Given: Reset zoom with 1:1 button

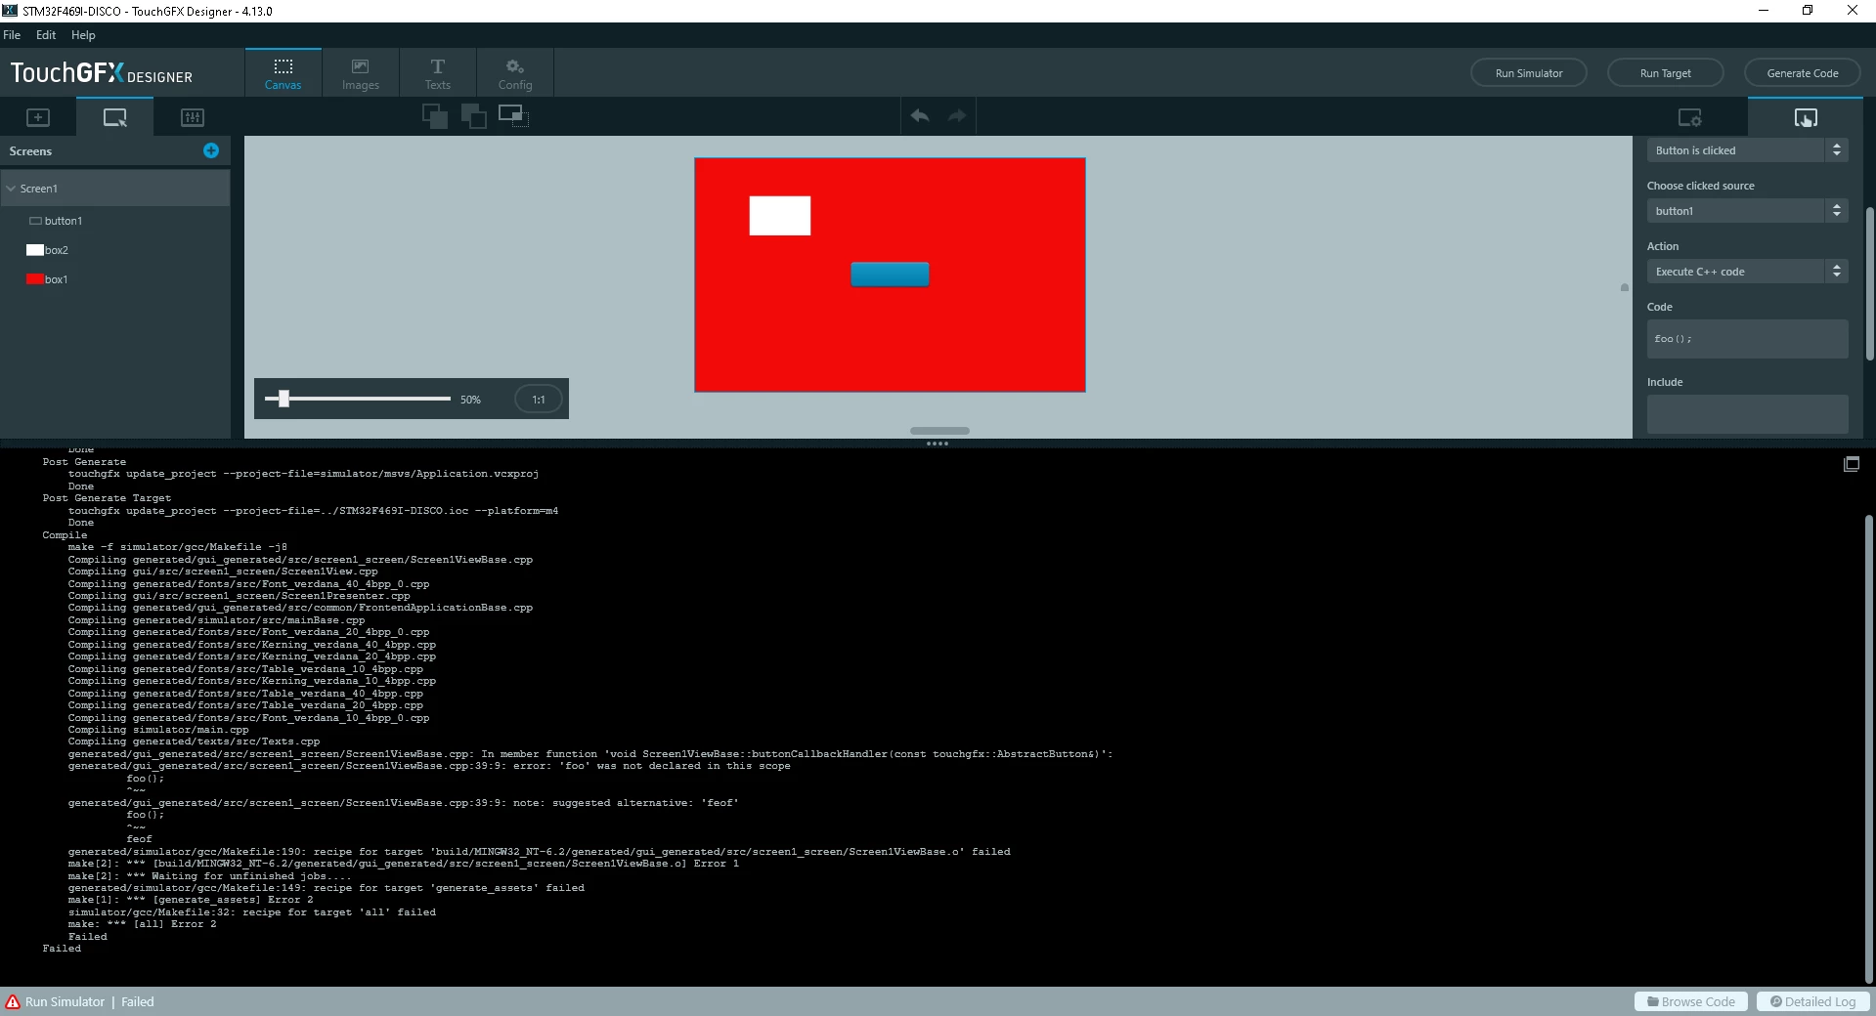Looking at the screenshot, I should (x=539, y=400).
